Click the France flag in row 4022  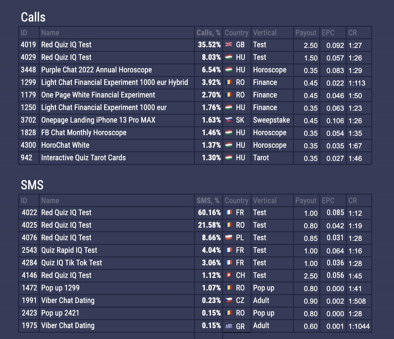(228, 212)
